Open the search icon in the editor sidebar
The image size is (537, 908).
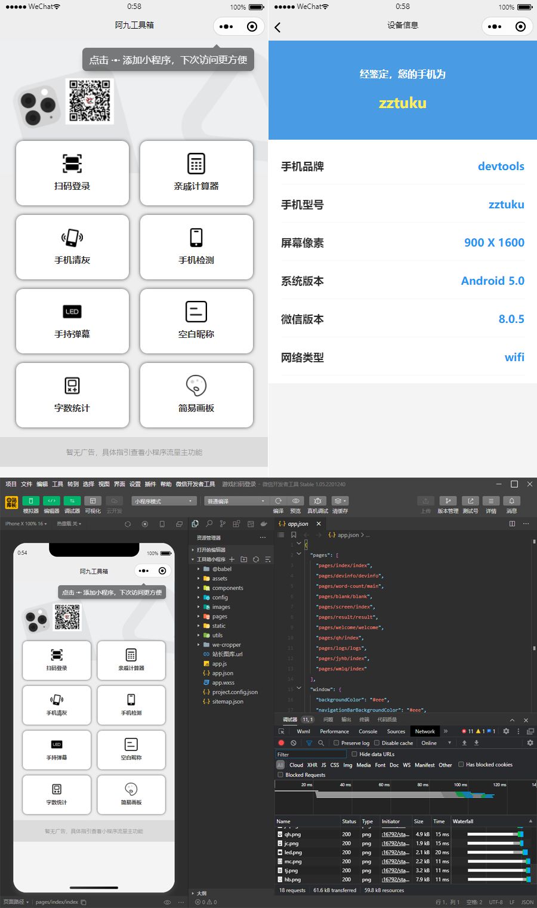pos(209,524)
